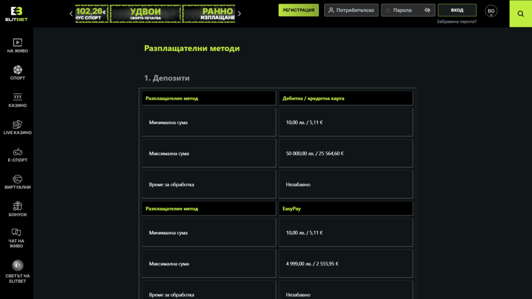This screenshot has width=532, height=299.
Task: Click the Регистрация button
Action: coord(299,10)
